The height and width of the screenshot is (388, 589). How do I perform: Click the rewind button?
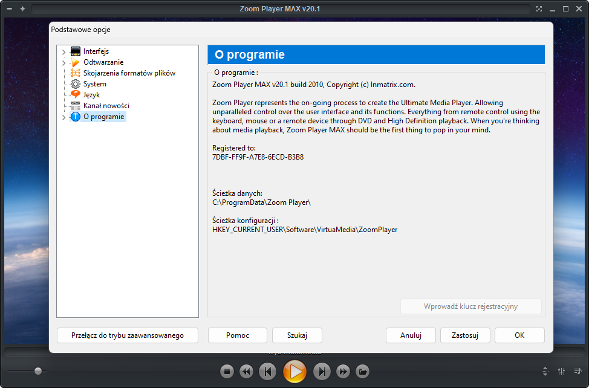(x=246, y=372)
